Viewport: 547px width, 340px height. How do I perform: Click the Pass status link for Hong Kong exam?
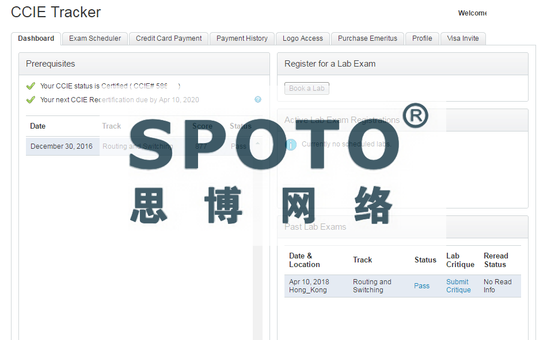[421, 286]
